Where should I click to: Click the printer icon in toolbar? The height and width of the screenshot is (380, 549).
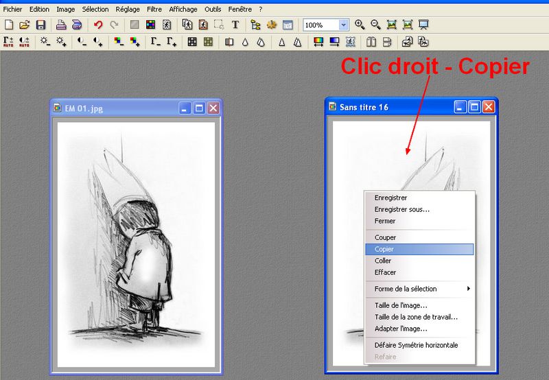tap(60, 25)
